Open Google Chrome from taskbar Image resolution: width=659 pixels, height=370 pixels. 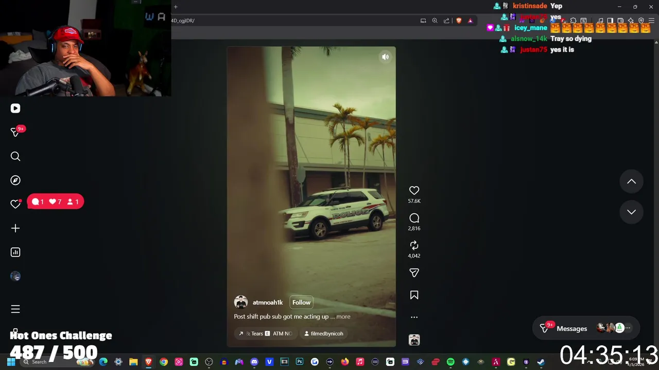[164, 362]
